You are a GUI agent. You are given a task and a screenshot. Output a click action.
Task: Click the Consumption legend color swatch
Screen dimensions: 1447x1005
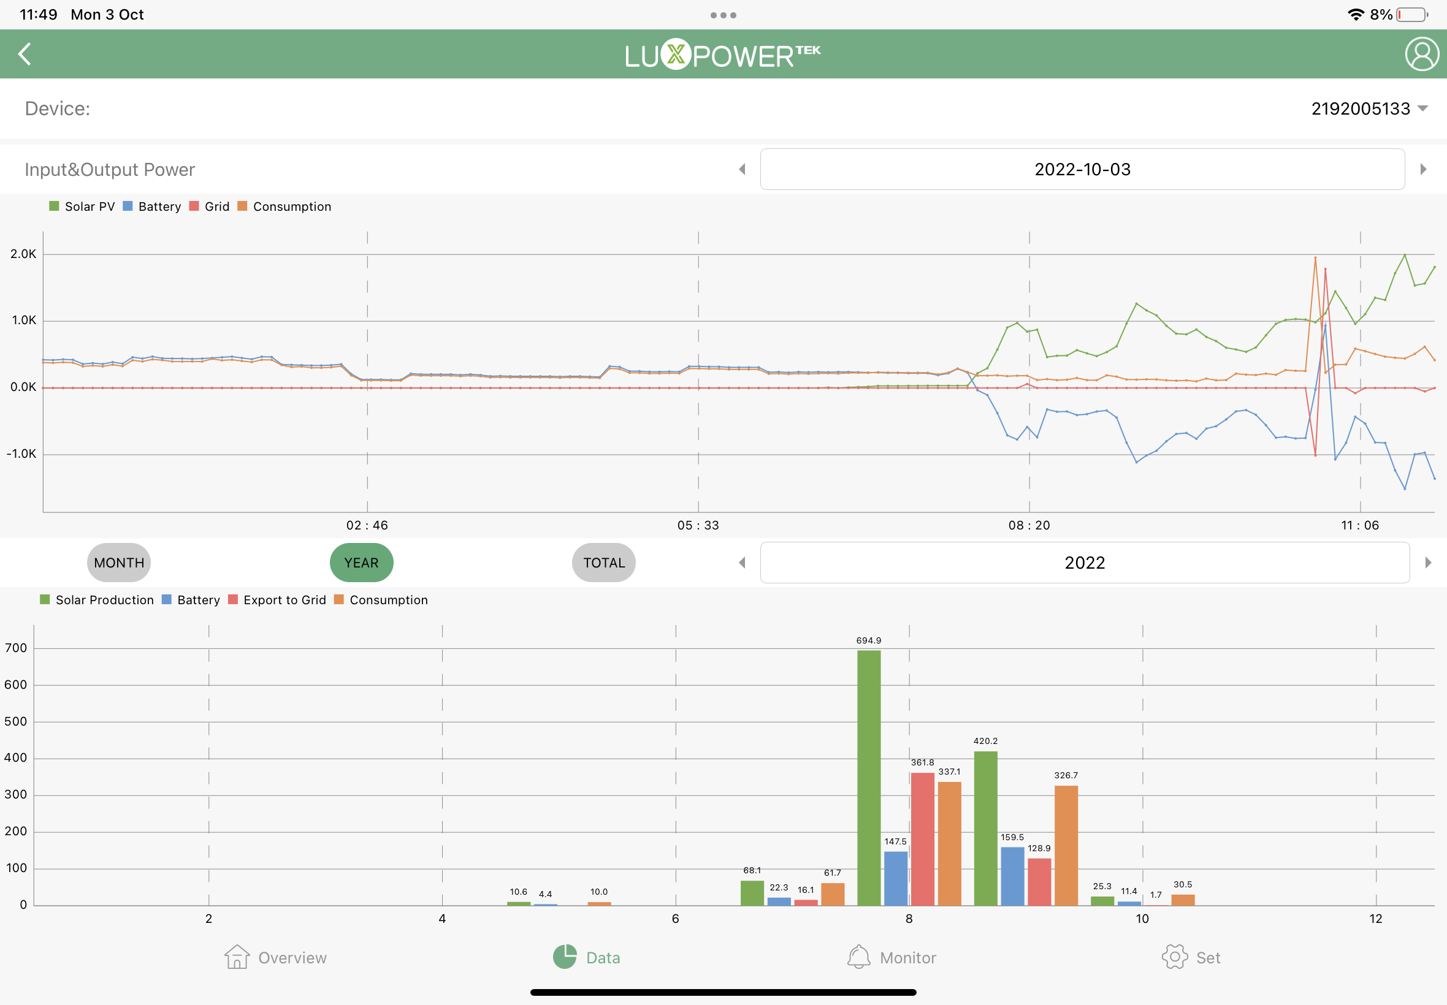(x=242, y=207)
